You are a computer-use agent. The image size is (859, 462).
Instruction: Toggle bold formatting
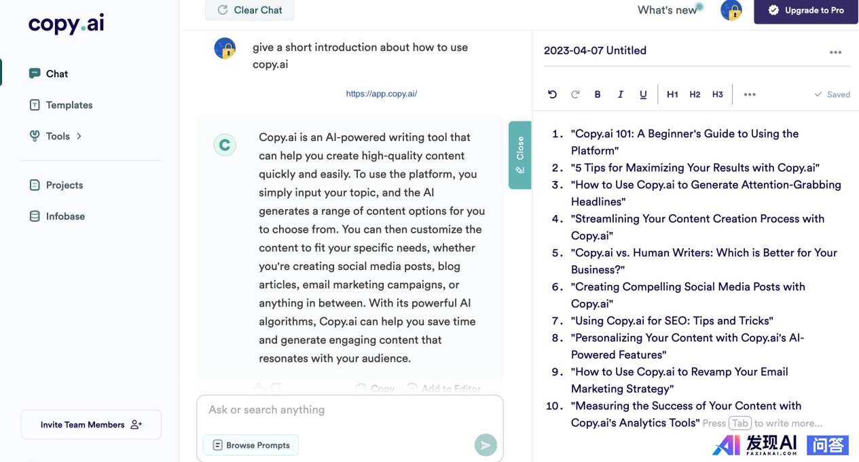coord(598,94)
